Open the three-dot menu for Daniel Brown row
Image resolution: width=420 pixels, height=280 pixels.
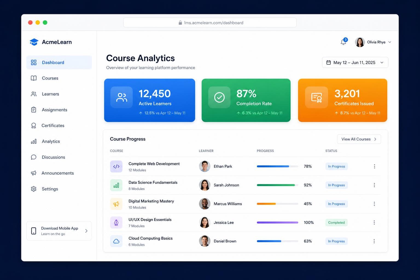(374, 241)
